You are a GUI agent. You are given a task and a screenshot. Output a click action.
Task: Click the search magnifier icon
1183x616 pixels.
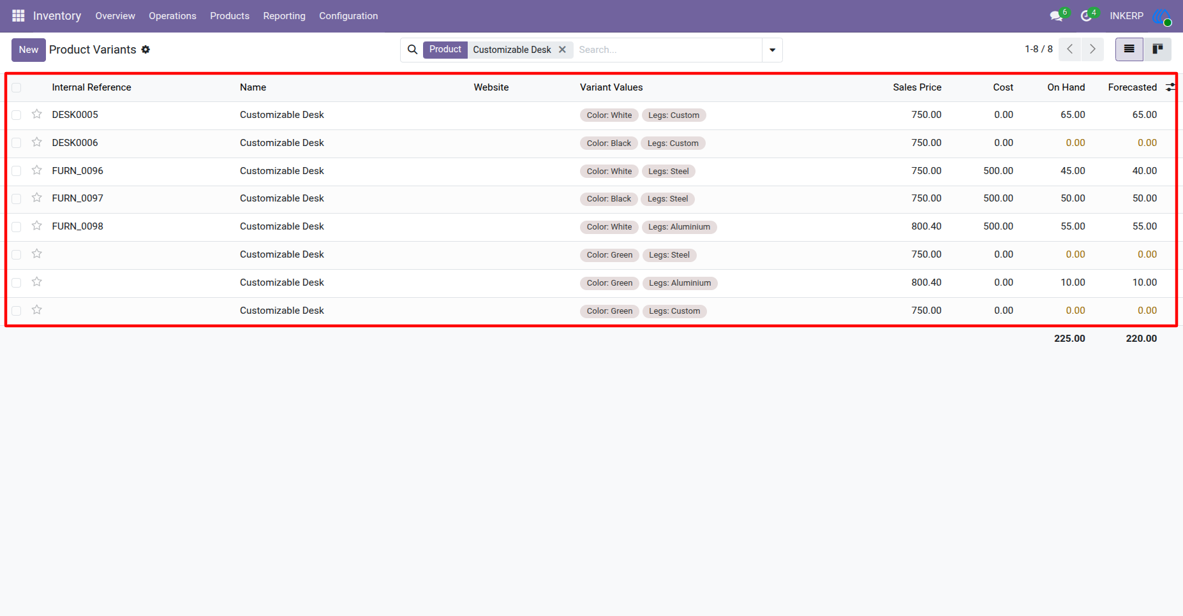pos(413,50)
